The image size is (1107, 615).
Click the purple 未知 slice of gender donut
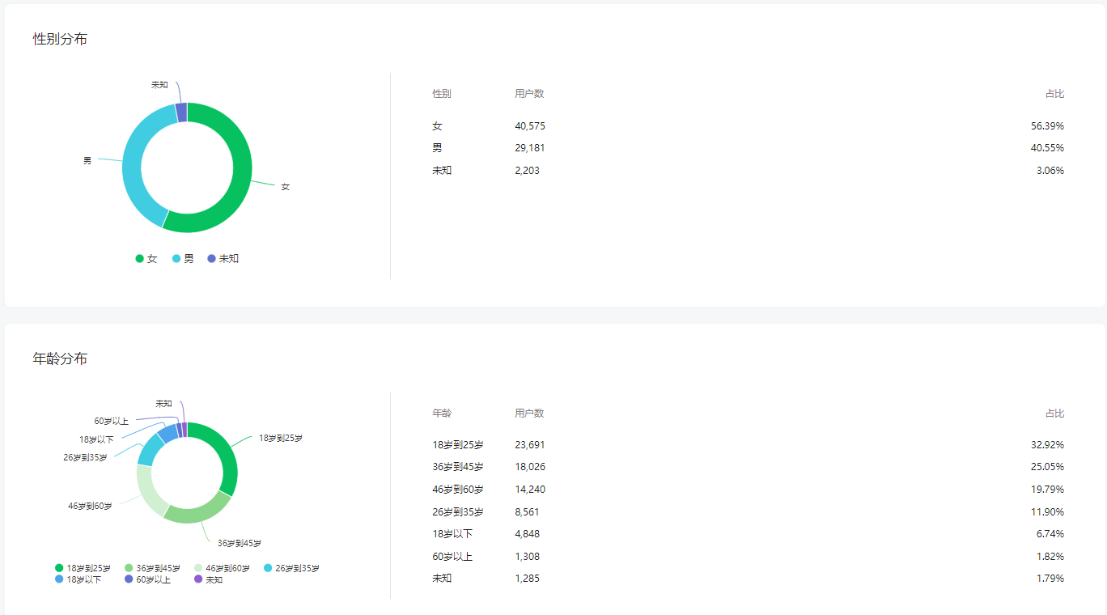click(x=181, y=112)
